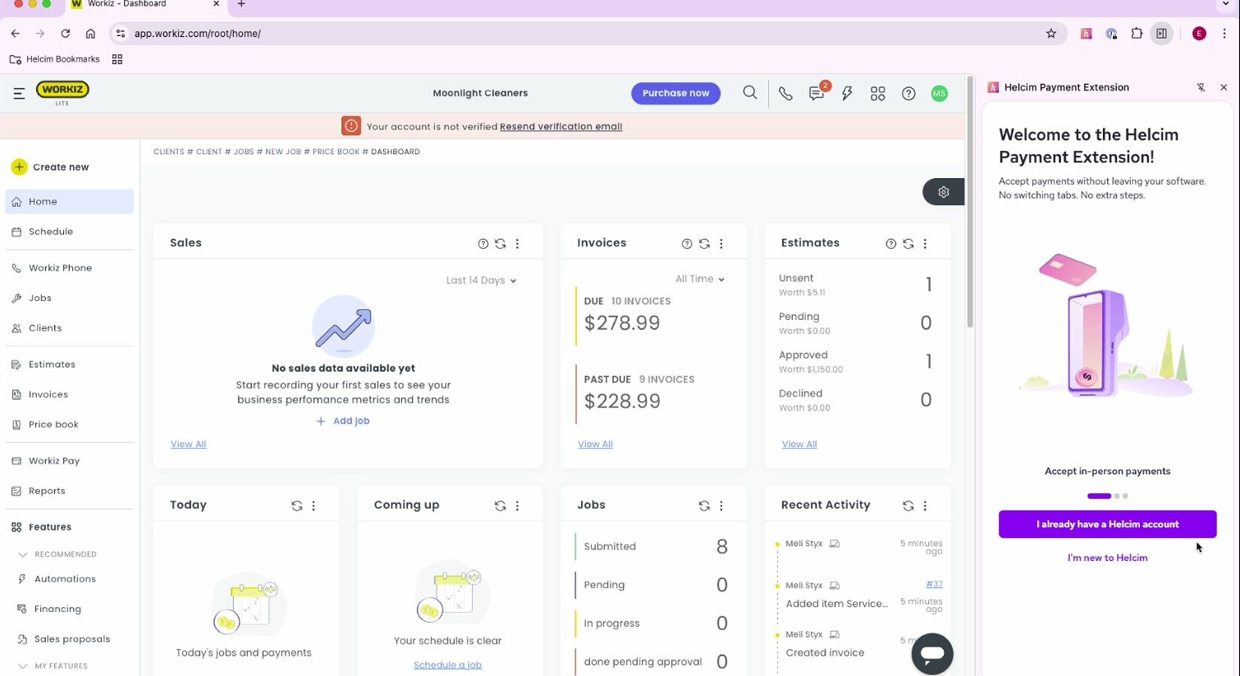Open the All Time invoices dropdown
The height and width of the screenshot is (676, 1240).
click(699, 279)
